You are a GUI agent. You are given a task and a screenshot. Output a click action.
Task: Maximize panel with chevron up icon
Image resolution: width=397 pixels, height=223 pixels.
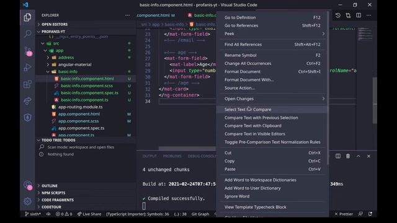(359, 156)
